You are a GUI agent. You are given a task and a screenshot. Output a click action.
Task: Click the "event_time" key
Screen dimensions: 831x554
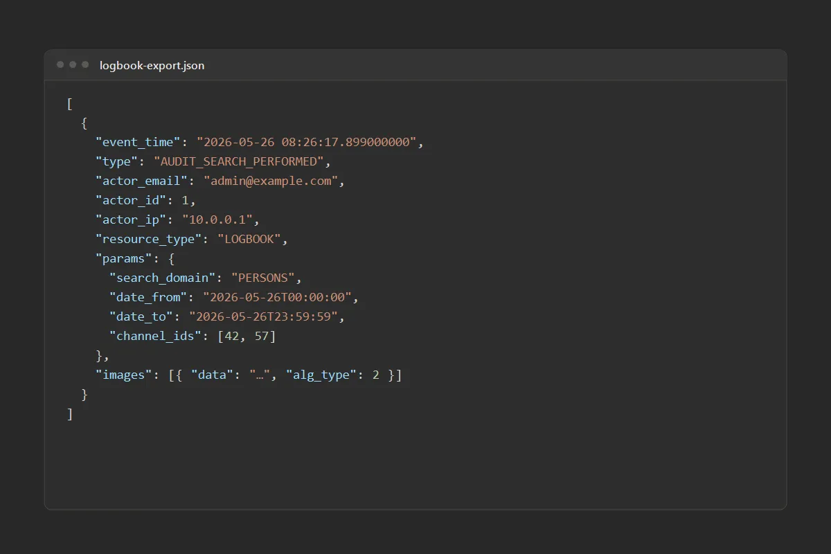point(138,142)
